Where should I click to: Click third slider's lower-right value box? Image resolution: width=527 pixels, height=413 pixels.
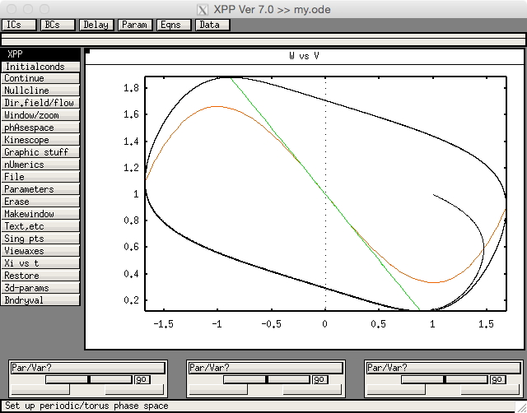pyautogui.click(x=490, y=389)
